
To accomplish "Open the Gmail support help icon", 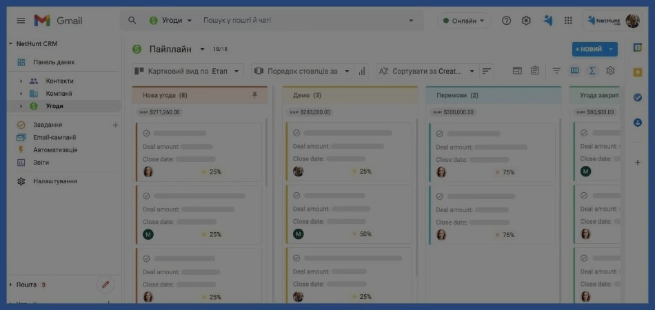I will [x=506, y=21].
